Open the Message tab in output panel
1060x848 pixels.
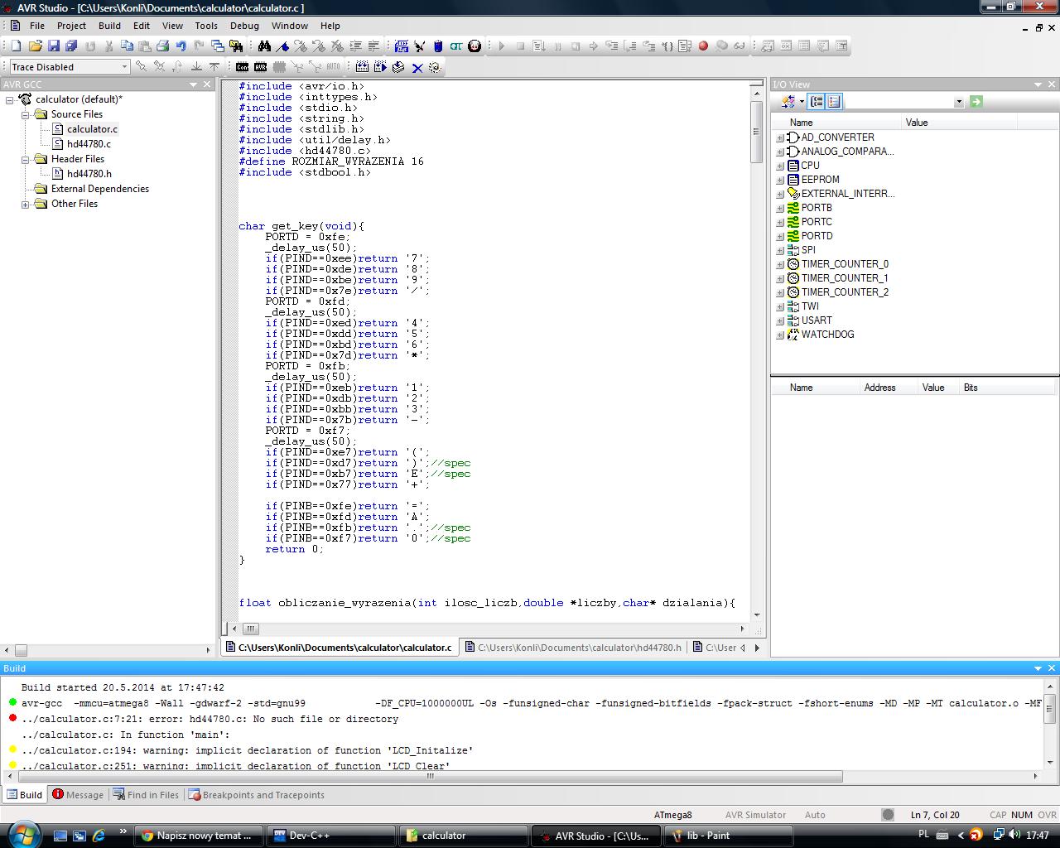coord(78,795)
